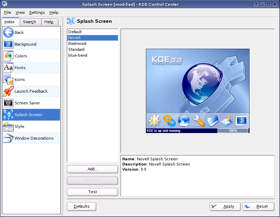Open Style module via its icon
Screen dimensions: 280x217
[x=8, y=126]
